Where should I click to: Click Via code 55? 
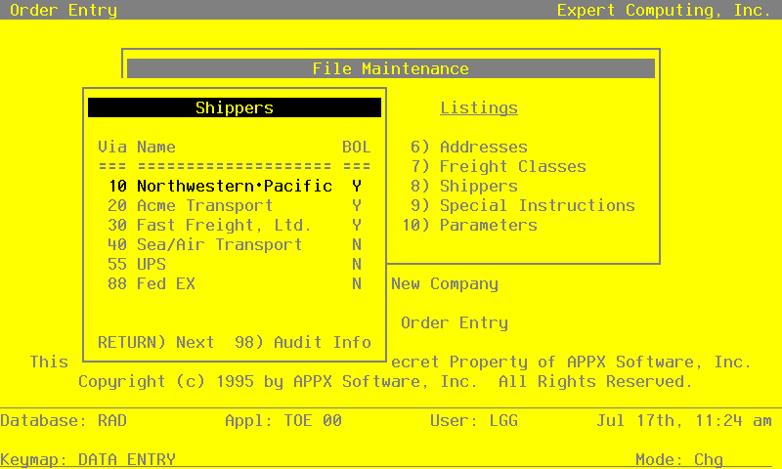point(117,264)
